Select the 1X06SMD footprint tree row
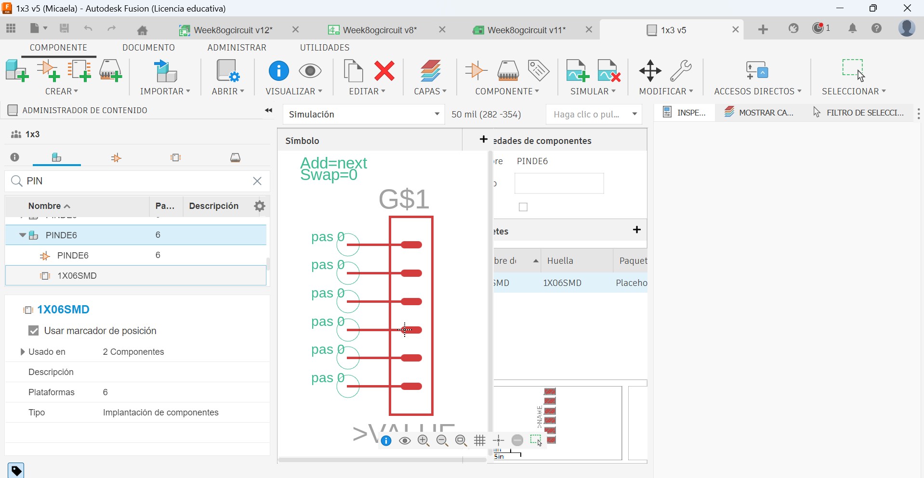This screenshot has height=478, width=924. [x=136, y=276]
